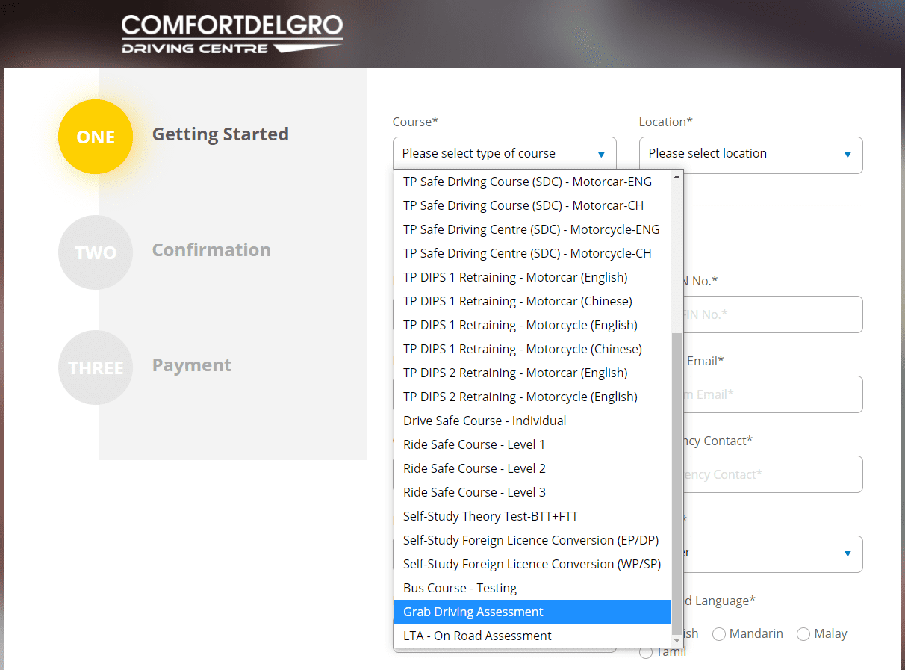Pick TP DIPS 1 Retraining Motorcar (English)

(532, 277)
